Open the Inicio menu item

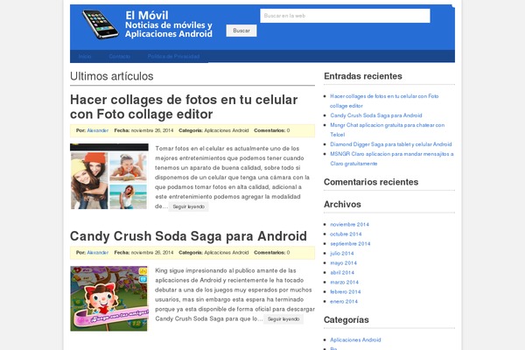[x=85, y=56]
